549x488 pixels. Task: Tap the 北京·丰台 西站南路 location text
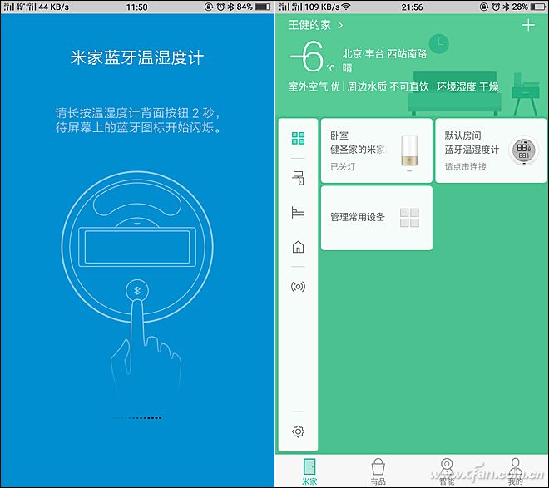[384, 53]
